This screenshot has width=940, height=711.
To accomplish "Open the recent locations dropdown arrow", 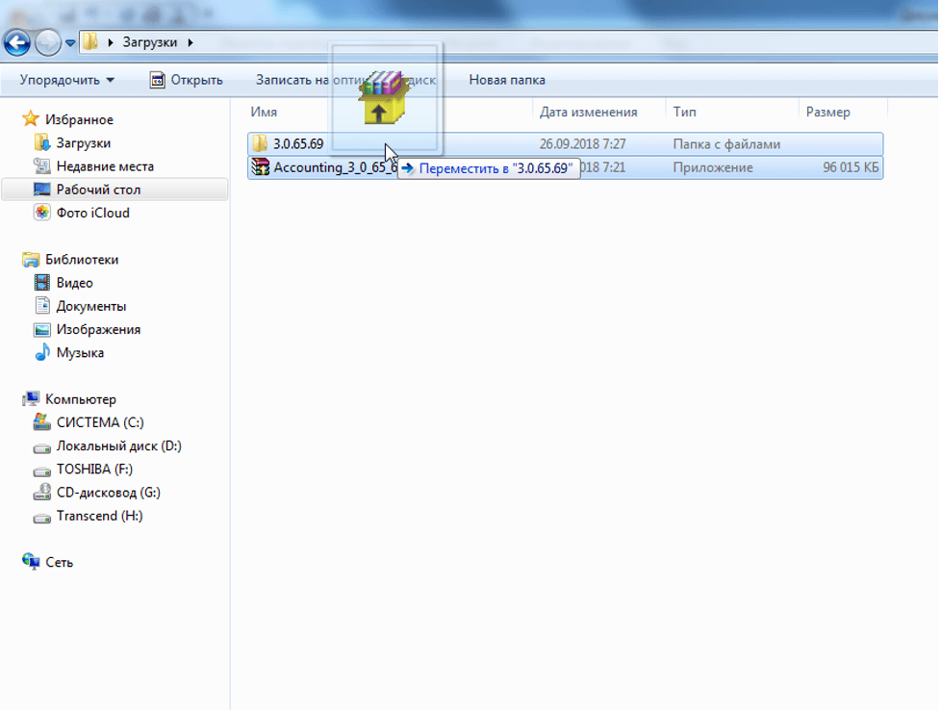I will [70, 43].
